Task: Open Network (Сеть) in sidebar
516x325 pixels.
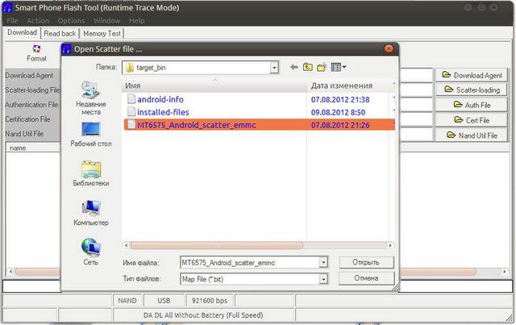Action: pyautogui.click(x=90, y=250)
